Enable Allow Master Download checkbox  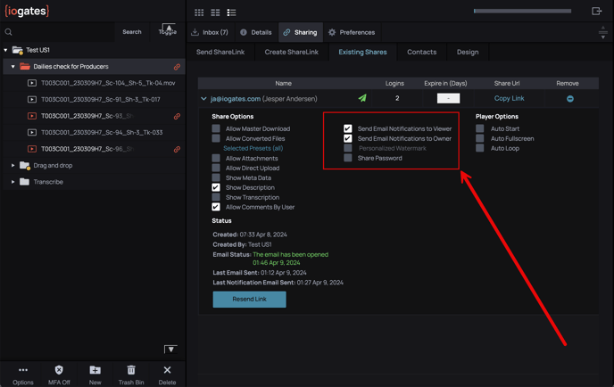pos(216,129)
